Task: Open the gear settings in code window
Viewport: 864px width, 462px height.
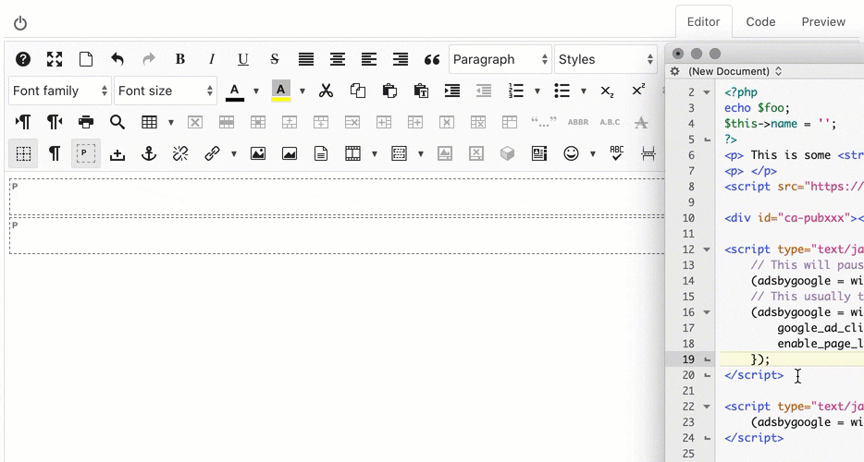Action: pyautogui.click(x=675, y=71)
